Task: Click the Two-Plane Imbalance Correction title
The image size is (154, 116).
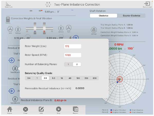Action: pyautogui.click(x=77, y=5)
